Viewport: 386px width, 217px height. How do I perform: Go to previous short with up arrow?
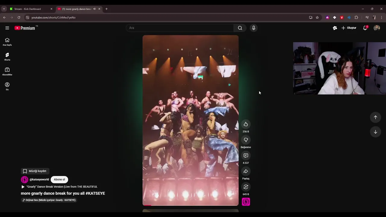[x=375, y=117]
